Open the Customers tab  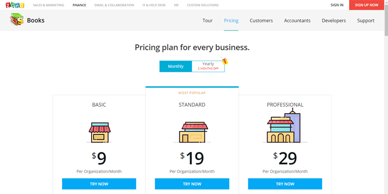click(261, 20)
